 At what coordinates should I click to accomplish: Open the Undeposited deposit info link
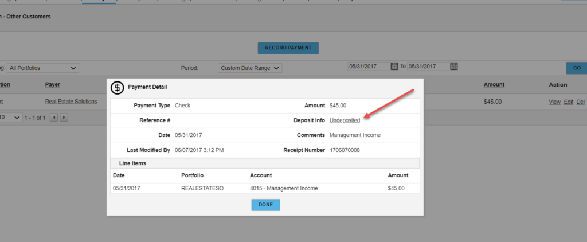click(345, 120)
